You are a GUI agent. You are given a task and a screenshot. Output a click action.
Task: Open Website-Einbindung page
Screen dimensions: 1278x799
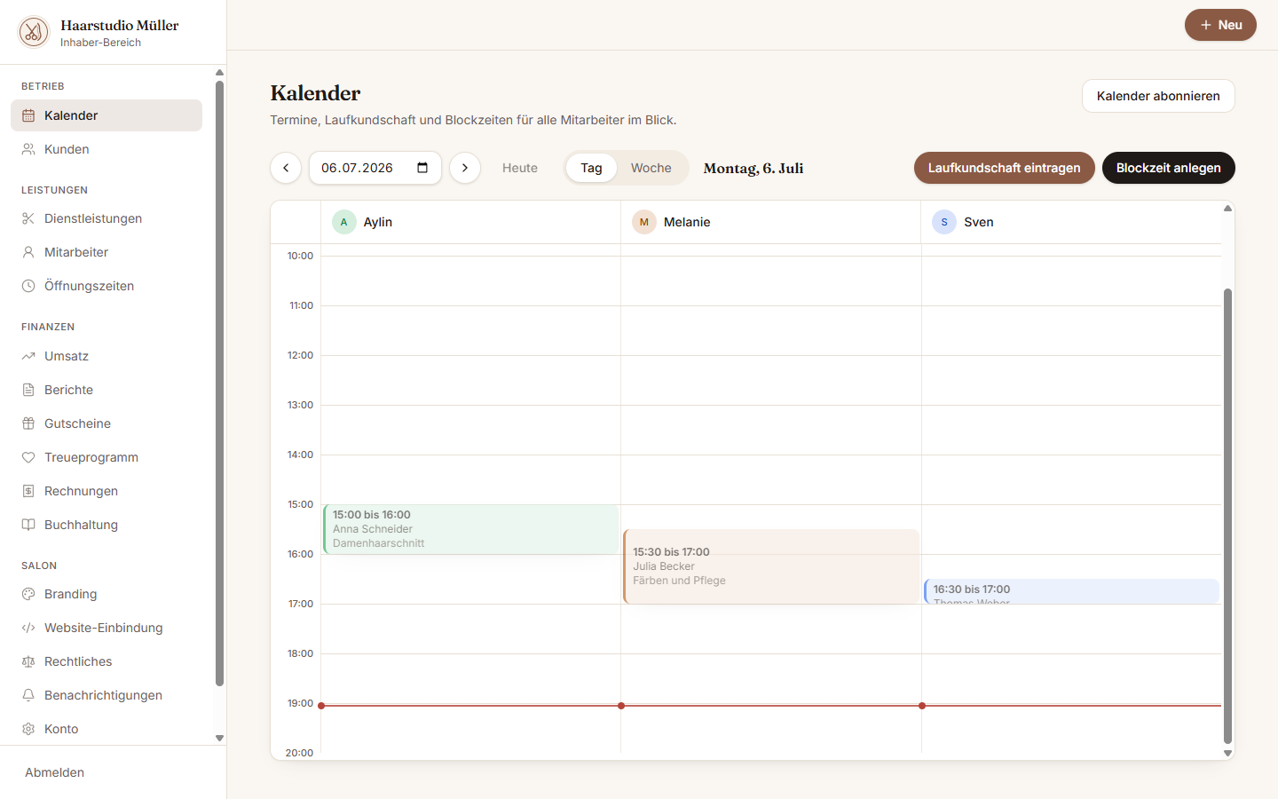tap(106, 628)
